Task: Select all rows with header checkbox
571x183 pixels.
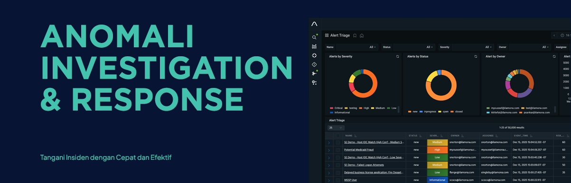Action: pos(338,136)
